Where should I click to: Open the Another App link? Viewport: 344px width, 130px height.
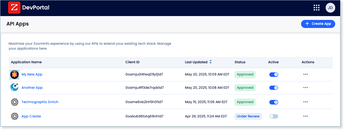[x=32, y=87]
